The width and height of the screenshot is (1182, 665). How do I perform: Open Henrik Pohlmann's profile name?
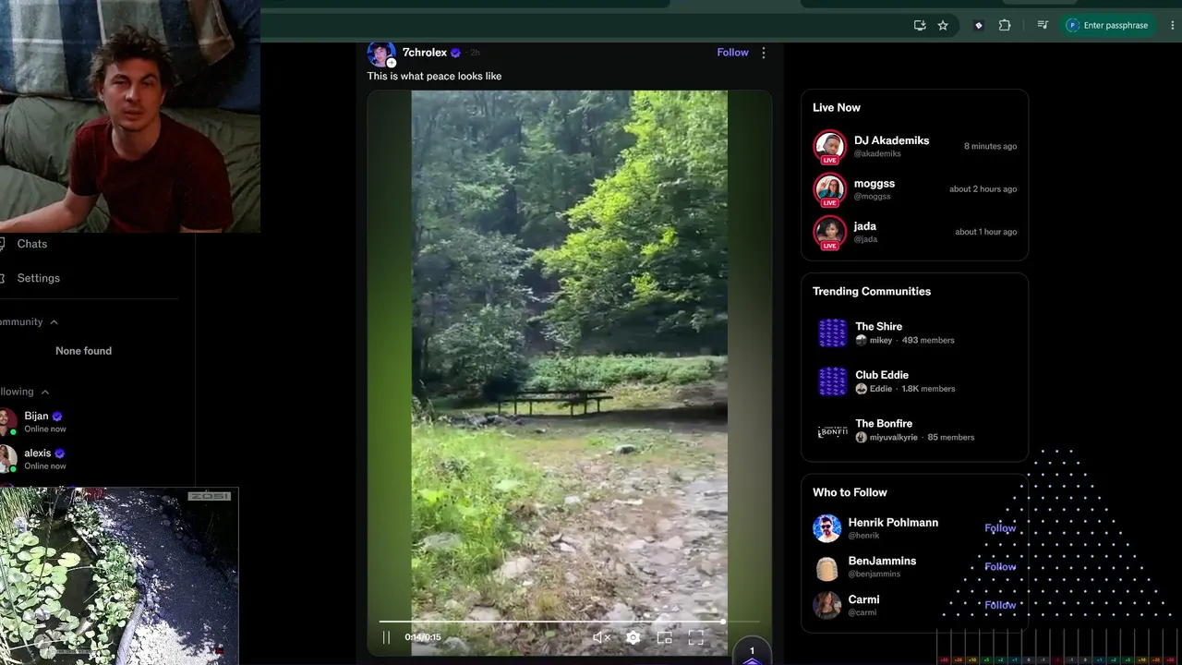pos(893,523)
